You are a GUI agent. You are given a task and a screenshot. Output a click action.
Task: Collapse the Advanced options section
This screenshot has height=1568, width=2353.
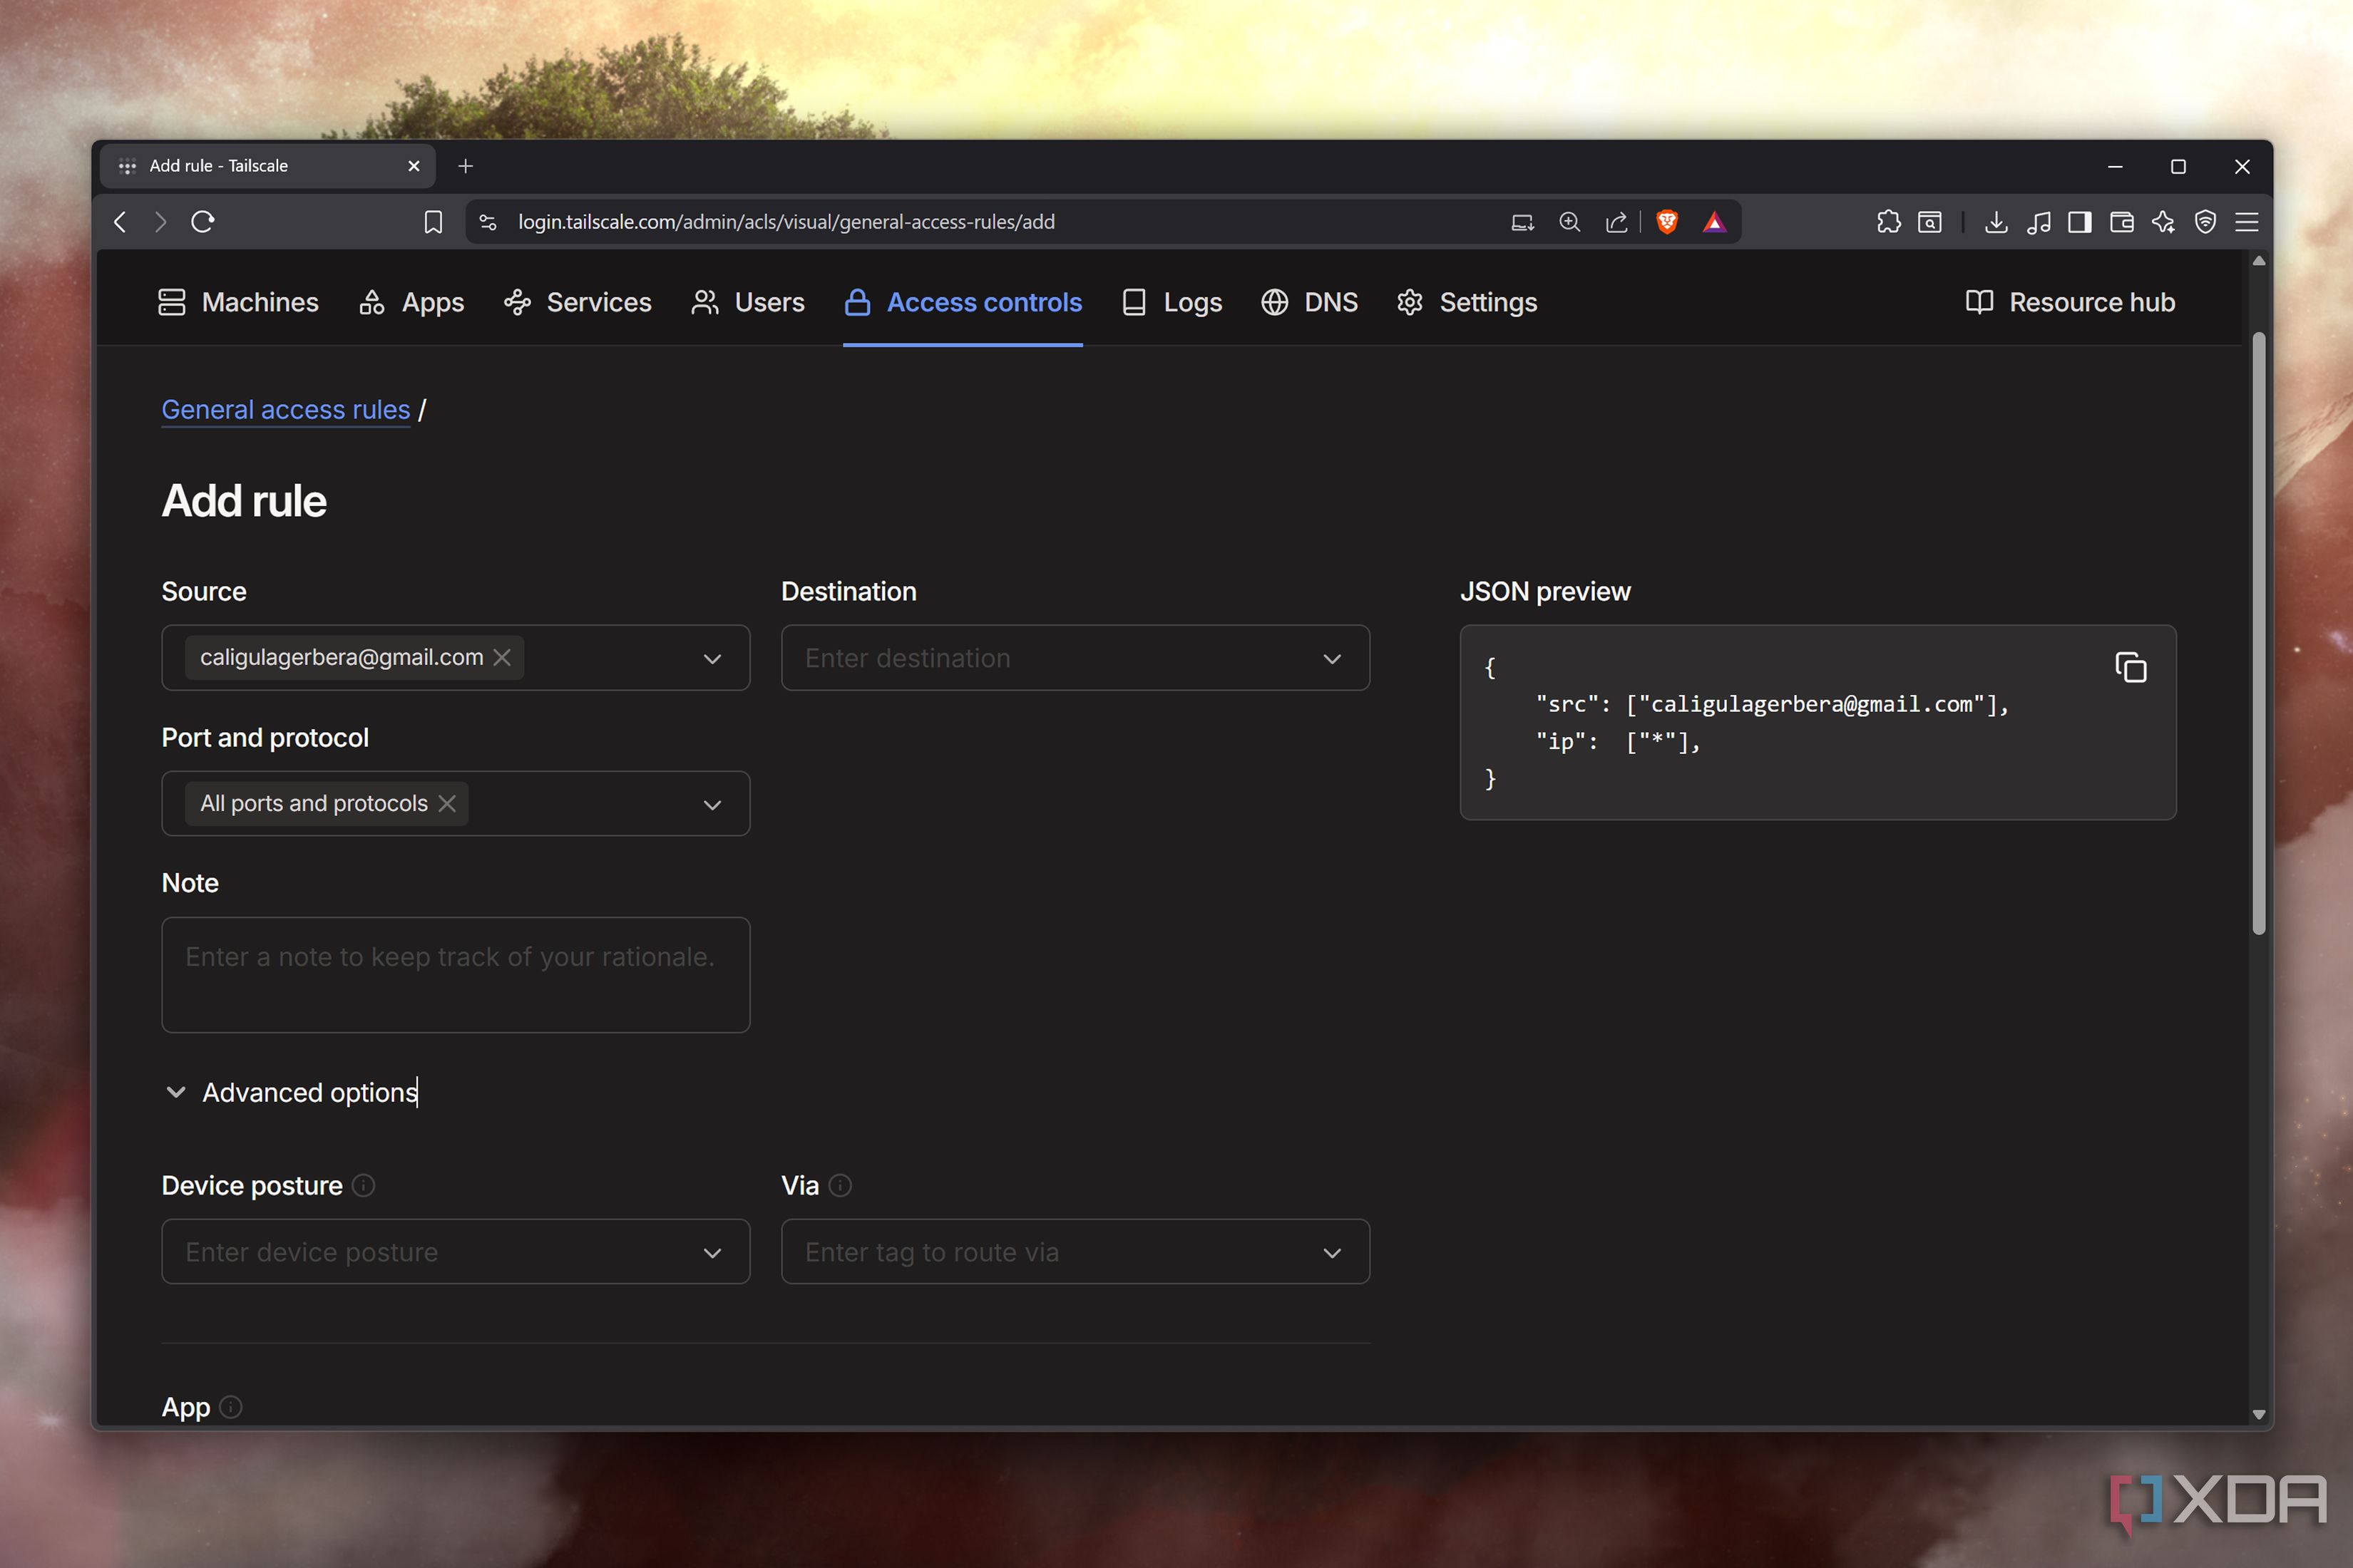click(x=290, y=1092)
